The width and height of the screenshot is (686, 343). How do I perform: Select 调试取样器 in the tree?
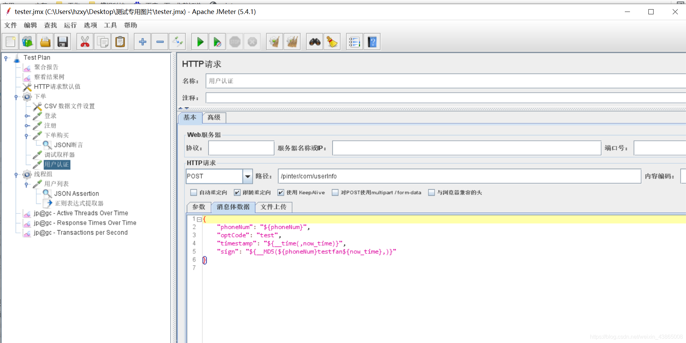point(59,155)
